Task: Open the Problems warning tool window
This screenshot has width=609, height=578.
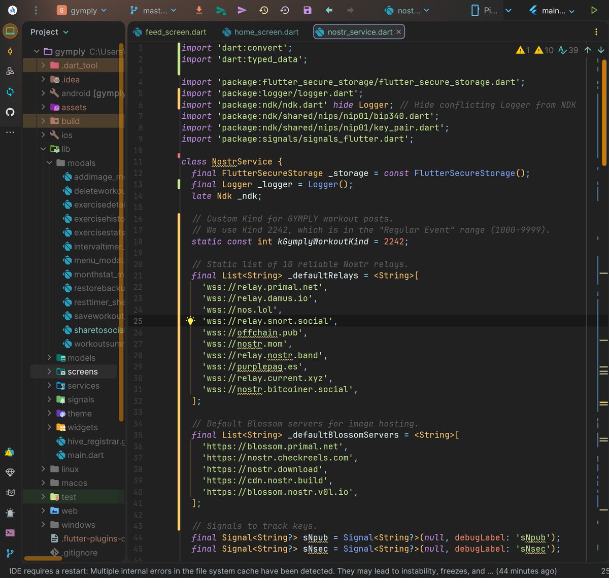Action: (10, 452)
